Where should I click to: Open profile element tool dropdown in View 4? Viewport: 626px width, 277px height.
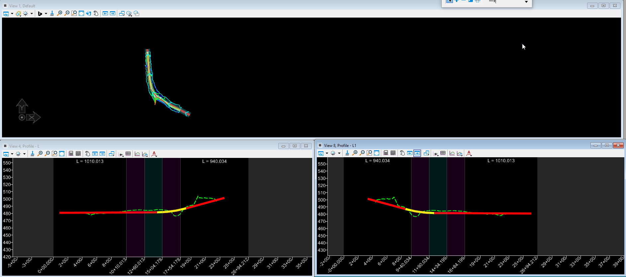(x=121, y=154)
